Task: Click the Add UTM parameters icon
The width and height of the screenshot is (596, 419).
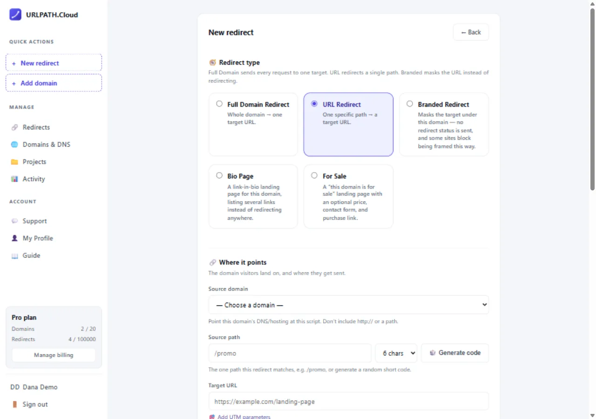Action: click(x=212, y=417)
